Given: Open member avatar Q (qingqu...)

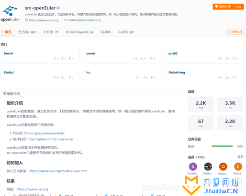Looking at the screenshot, I should pyautogui.click(x=223, y=166).
